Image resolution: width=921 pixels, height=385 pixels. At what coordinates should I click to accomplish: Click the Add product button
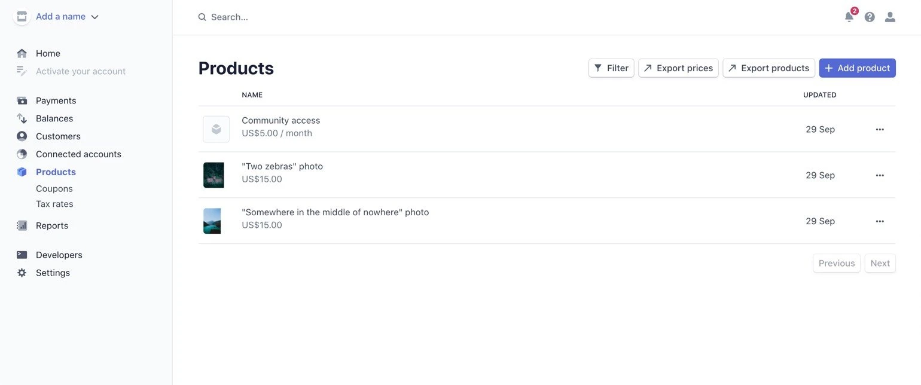[x=857, y=68]
